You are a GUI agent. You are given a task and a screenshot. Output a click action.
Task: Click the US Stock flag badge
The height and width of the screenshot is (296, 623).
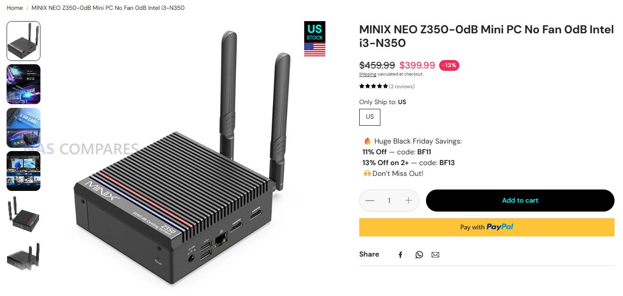tap(315, 39)
